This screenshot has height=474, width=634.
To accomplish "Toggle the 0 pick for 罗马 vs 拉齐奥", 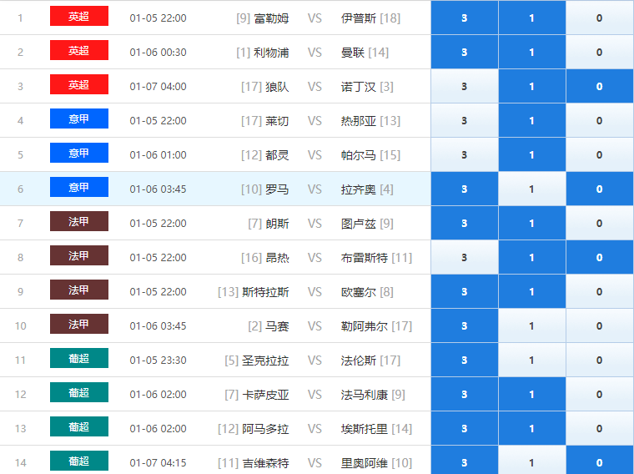I will pyautogui.click(x=600, y=189).
